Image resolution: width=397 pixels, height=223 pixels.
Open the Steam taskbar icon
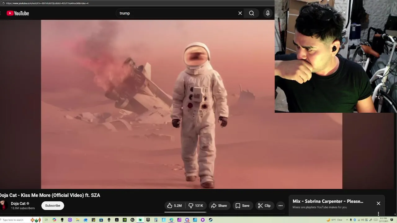tap(211, 220)
